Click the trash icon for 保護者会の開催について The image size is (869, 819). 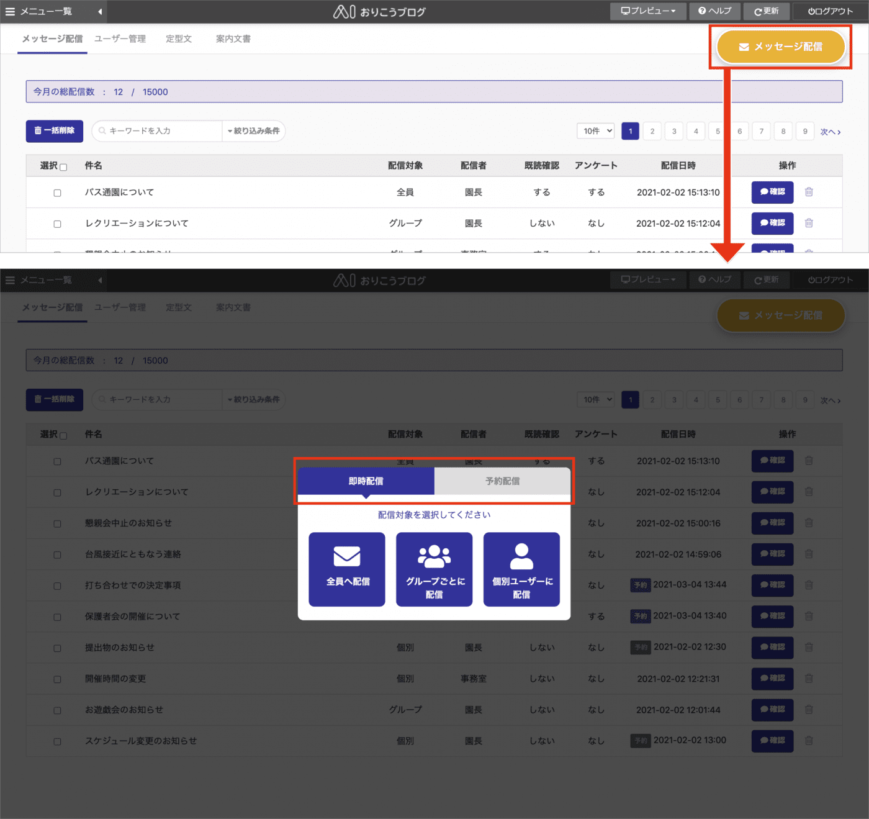point(809,616)
